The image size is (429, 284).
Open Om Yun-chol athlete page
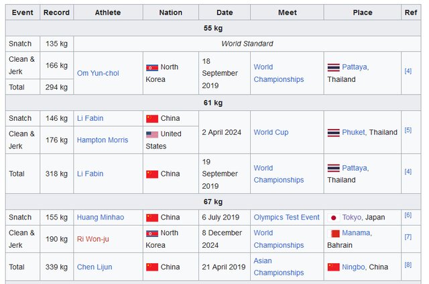coord(98,73)
